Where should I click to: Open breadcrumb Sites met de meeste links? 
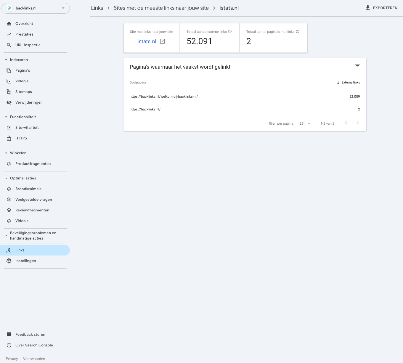coord(161,8)
